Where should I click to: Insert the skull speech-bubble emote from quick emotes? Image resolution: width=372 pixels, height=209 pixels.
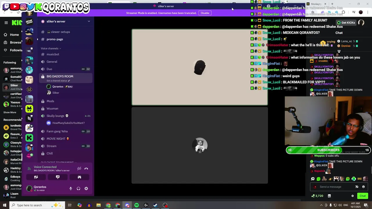(x=313, y=179)
